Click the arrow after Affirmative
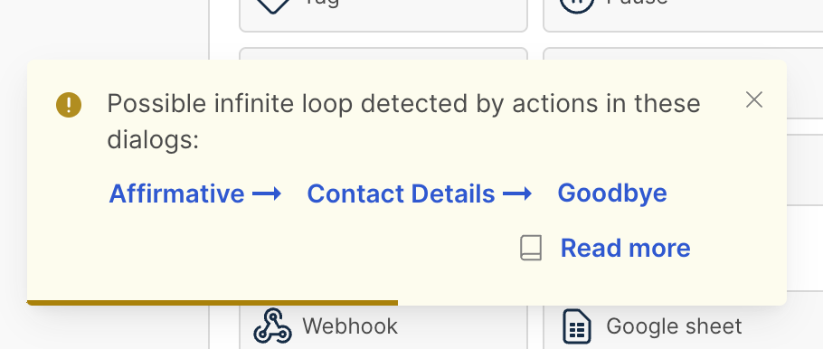This screenshot has width=823, height=349. (x=267, y=194)
